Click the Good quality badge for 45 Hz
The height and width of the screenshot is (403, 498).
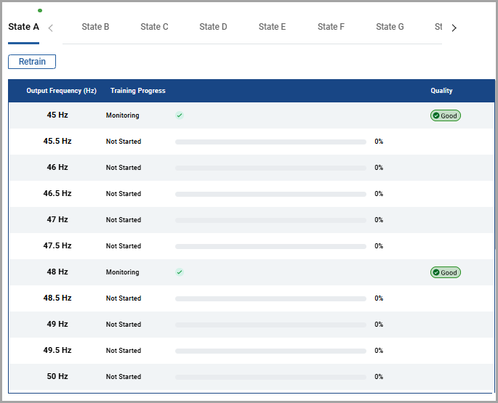445,115
